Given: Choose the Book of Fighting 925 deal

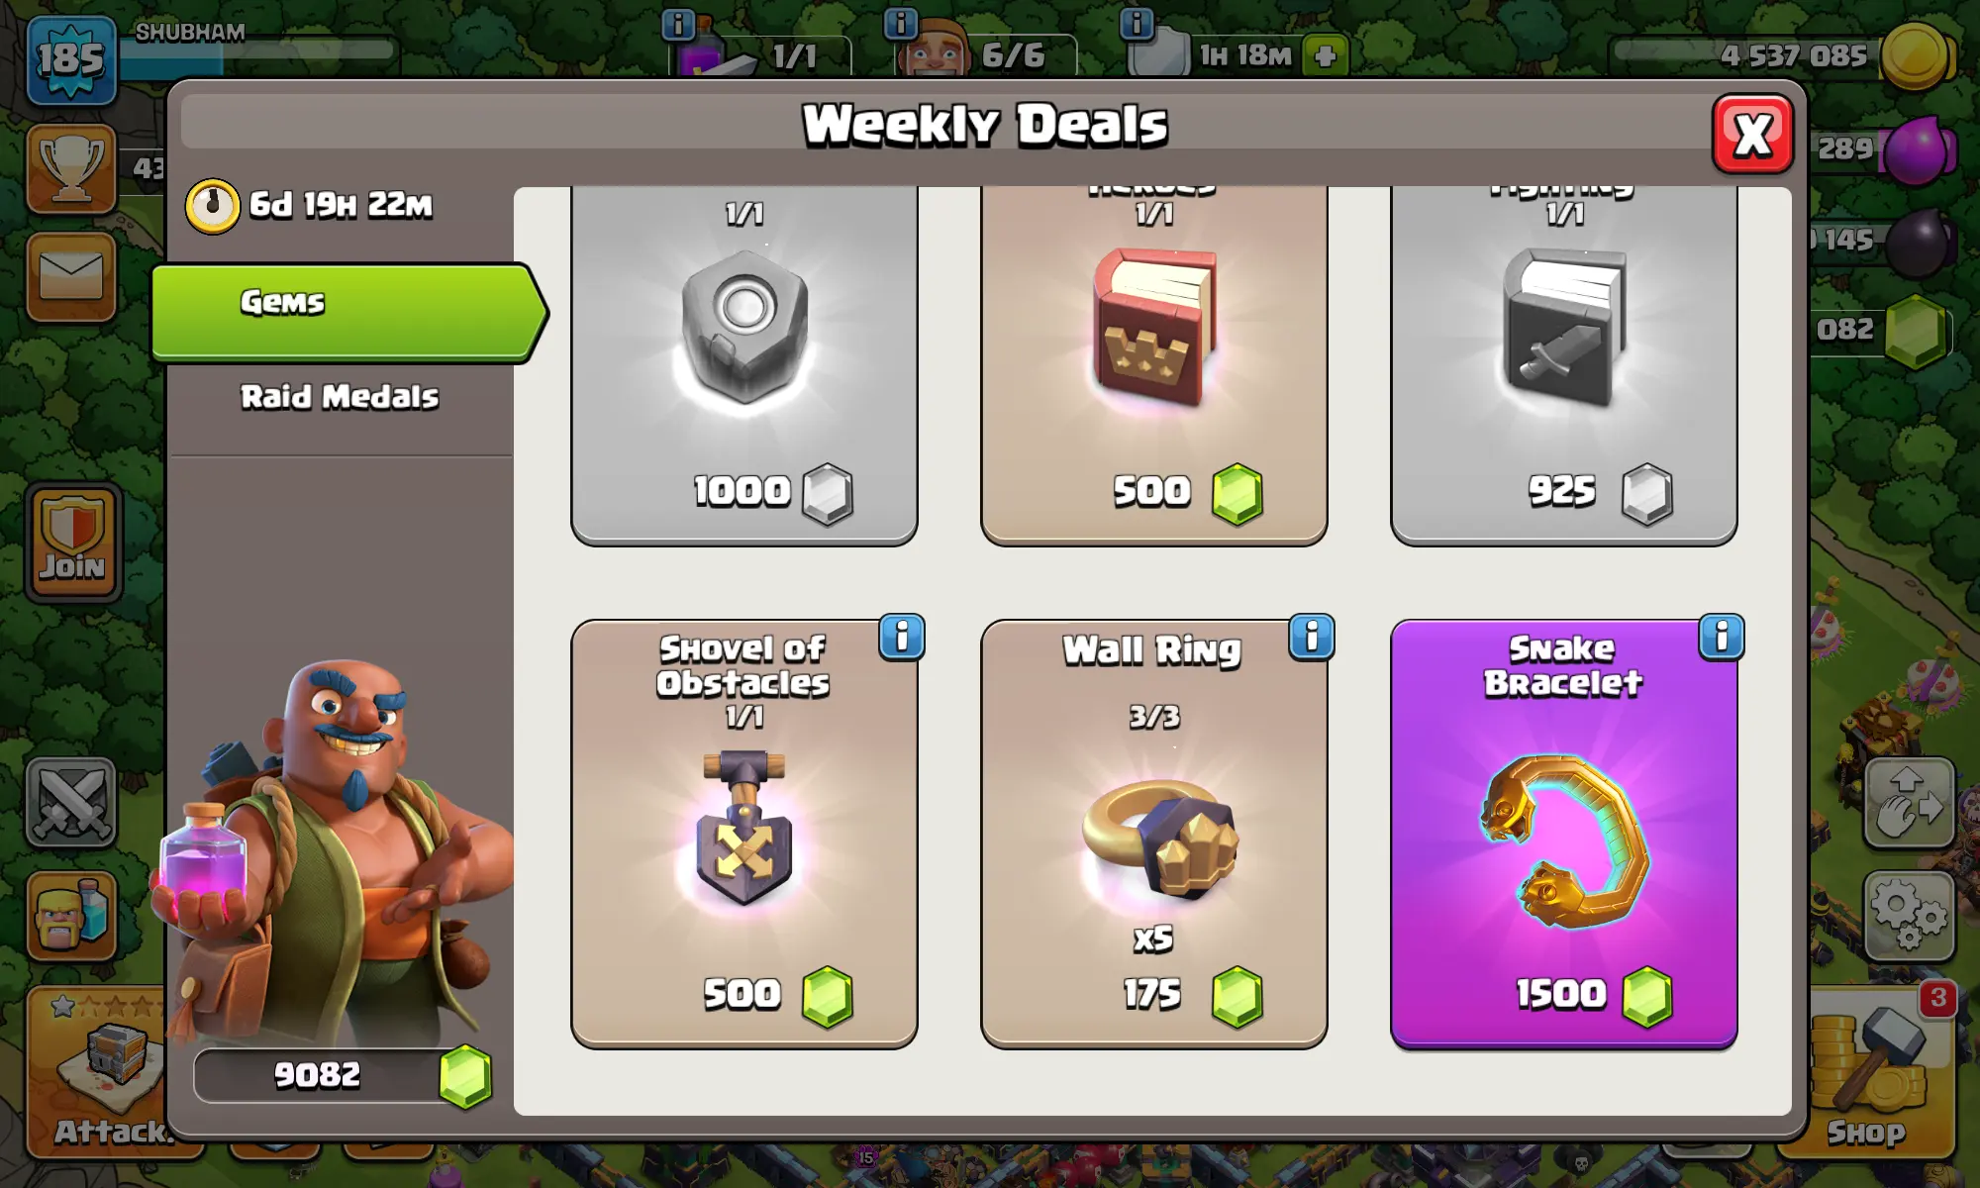Looking at the screenshot, I should (1563, 365).
